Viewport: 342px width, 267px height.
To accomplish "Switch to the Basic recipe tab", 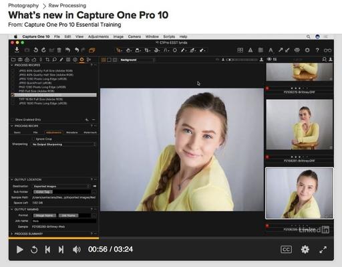I will 17,132.
